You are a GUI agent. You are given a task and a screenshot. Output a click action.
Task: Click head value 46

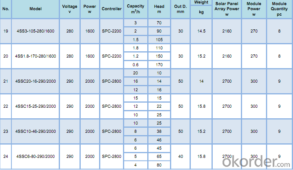[159, 140]
